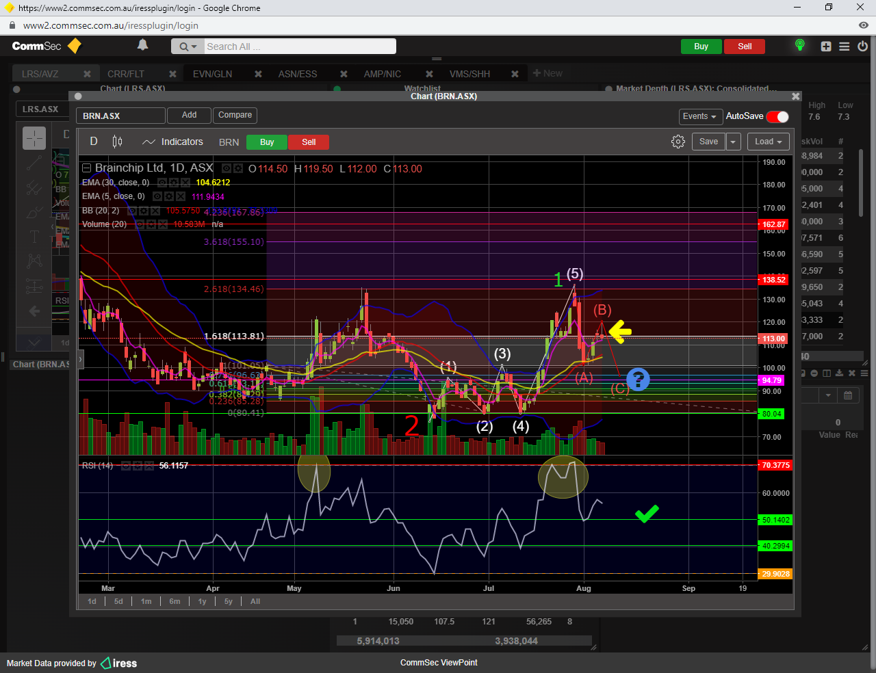Click chart toolbar Sell button

click(x=309, y=142)
